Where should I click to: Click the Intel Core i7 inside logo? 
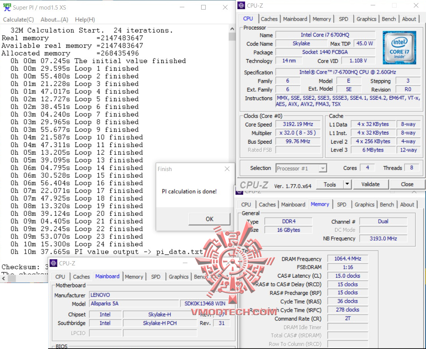click(399, 48)
